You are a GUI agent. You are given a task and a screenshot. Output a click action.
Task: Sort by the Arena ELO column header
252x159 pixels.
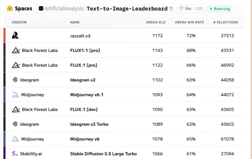pos(156,22)
